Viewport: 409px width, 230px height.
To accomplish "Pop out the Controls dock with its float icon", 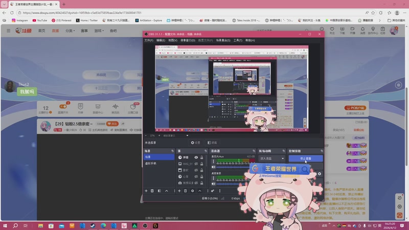I will click(x=322, y=151).
